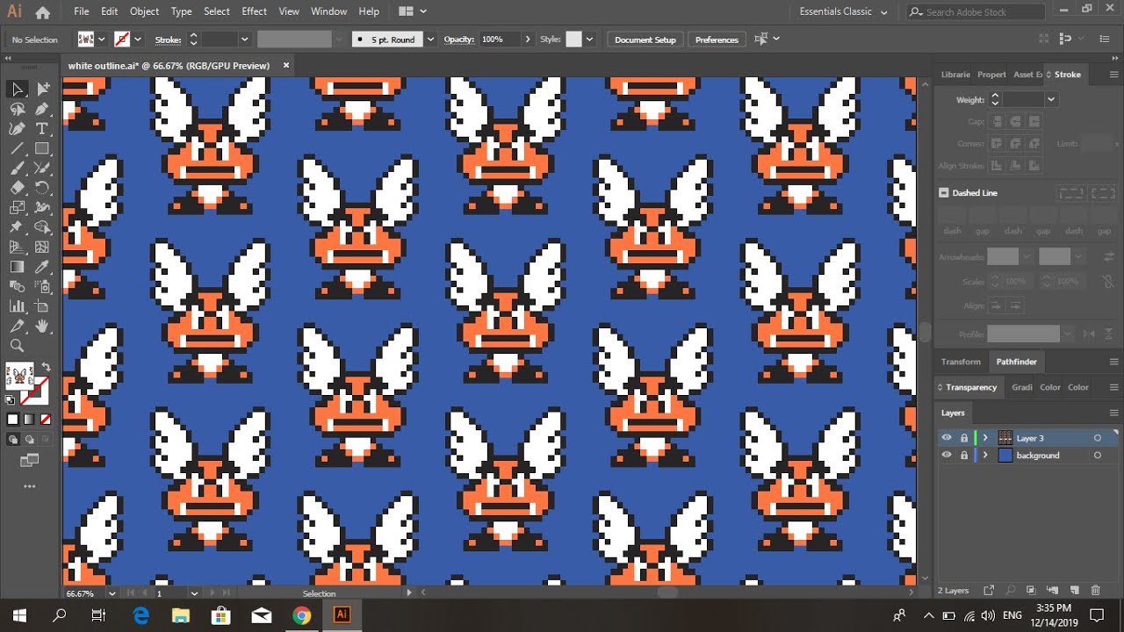Image resolution: width=1124 pixels, height=632 pixels.
Task: Switch to the Transparency tab
Action: click(971, 387)
